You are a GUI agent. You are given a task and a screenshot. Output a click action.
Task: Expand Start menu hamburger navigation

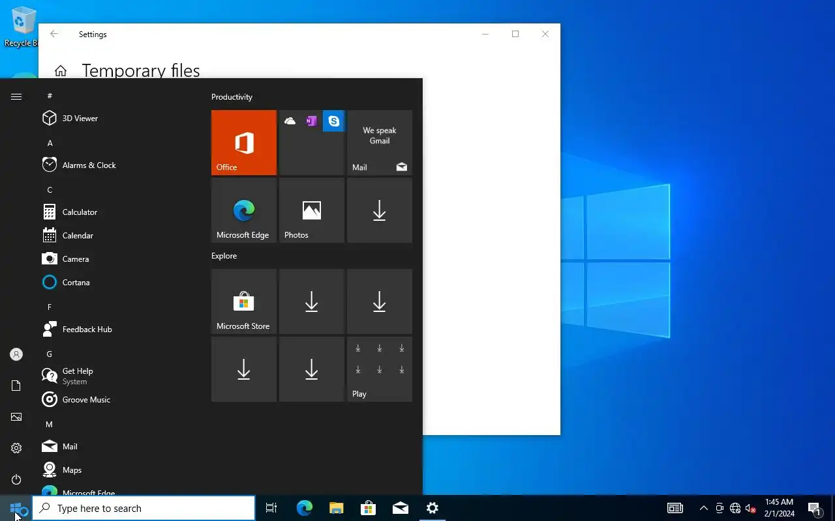coord(16,96)
